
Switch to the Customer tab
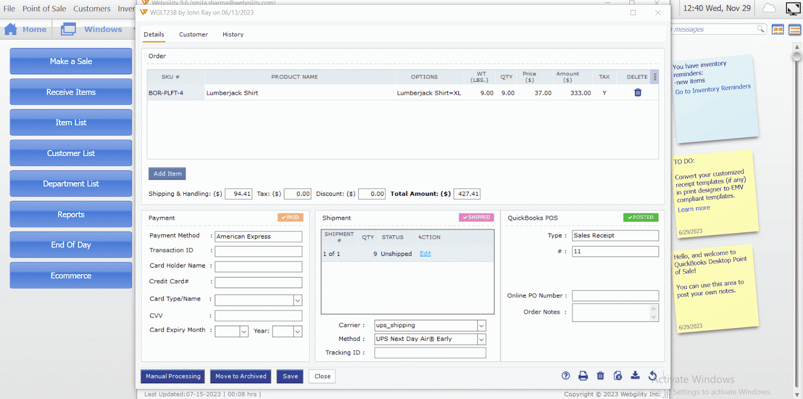pos(193,35)
